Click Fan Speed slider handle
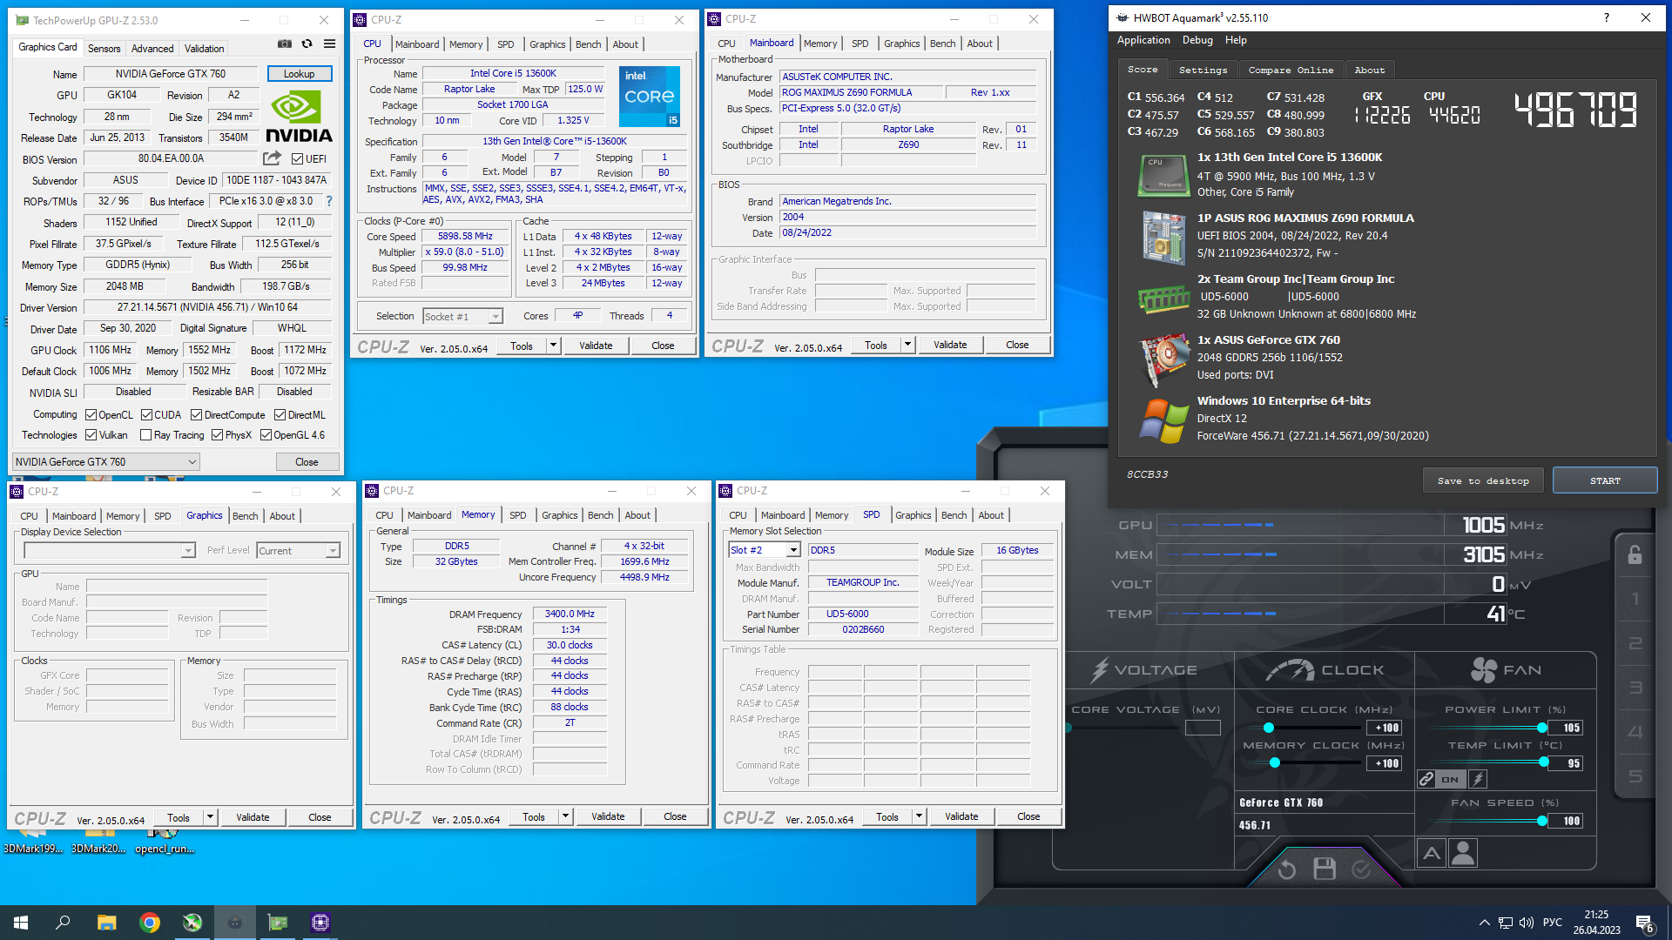Viewport: 1672px width, 940px height. [1542, 821]
